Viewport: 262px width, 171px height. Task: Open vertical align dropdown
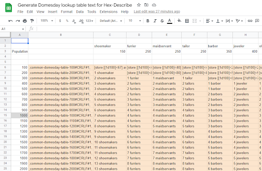coord(219,21)
